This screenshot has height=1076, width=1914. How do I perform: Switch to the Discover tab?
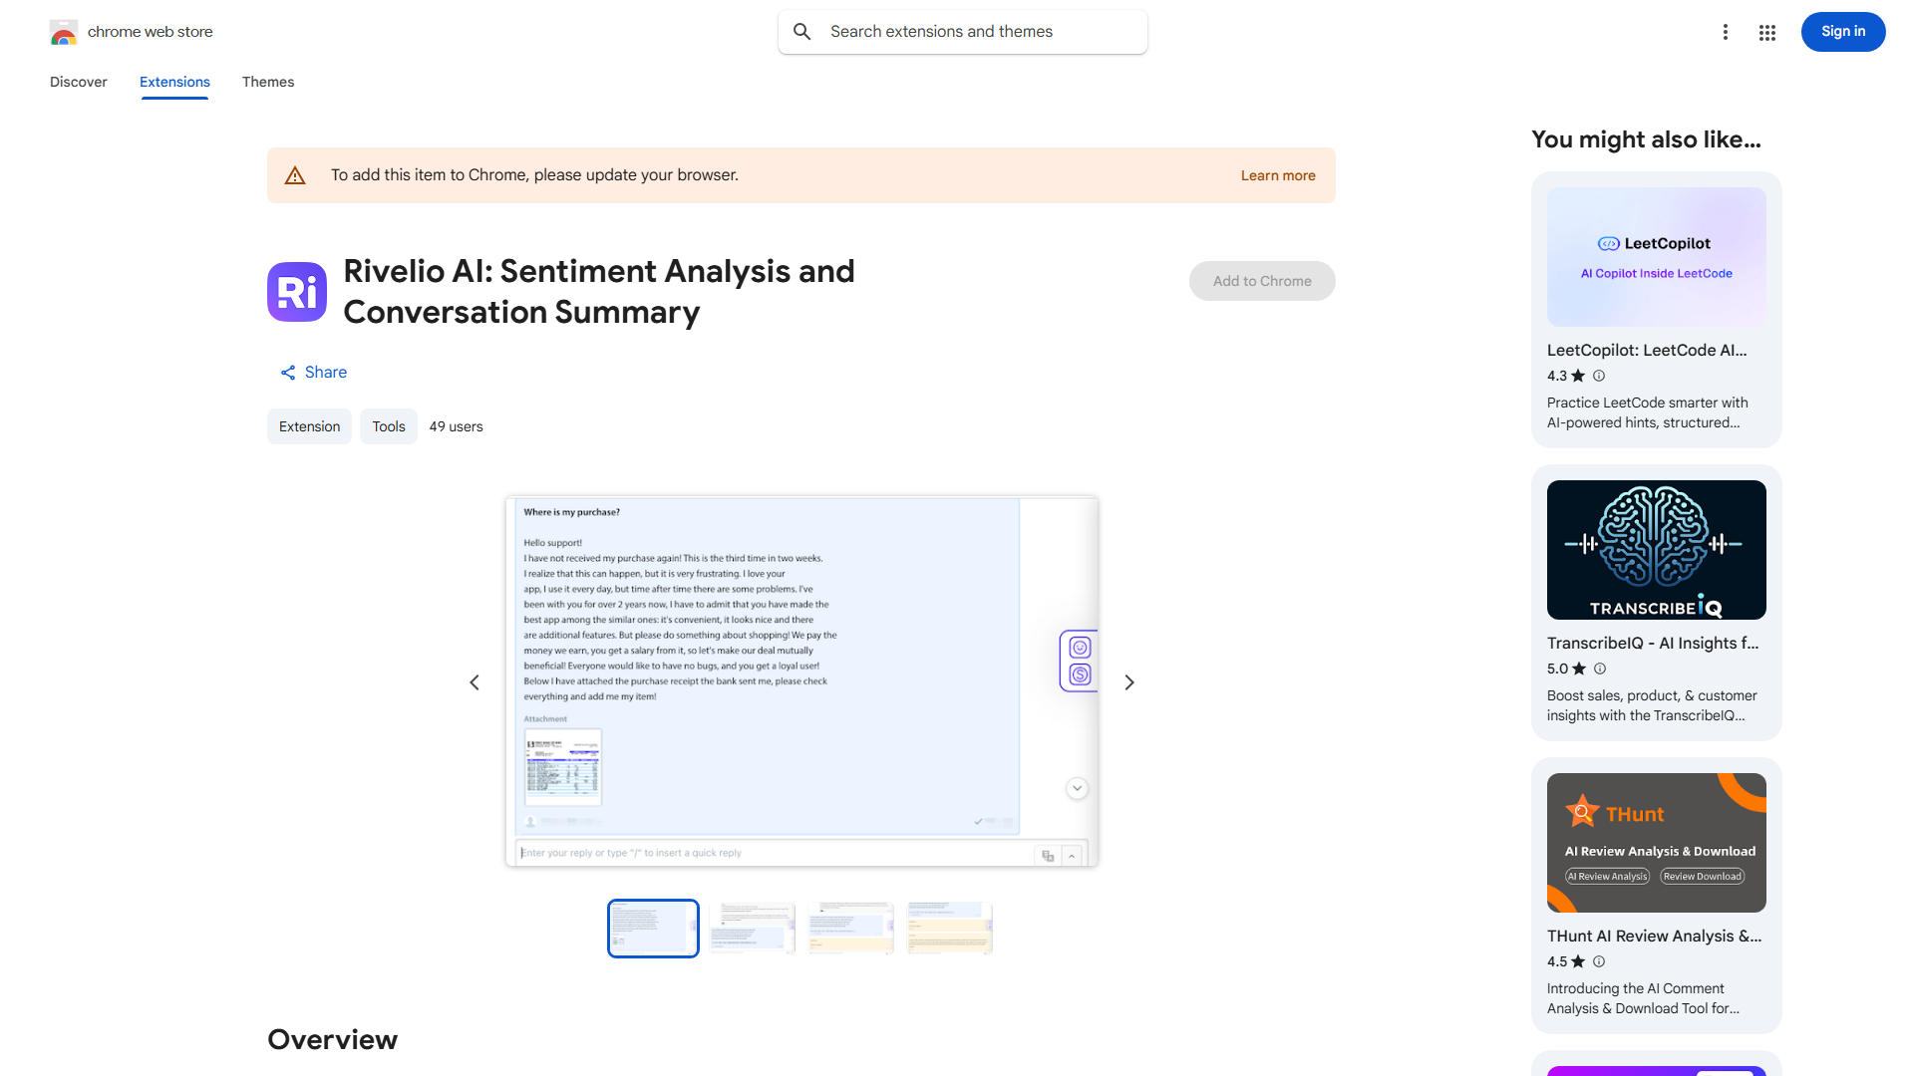click(79, 82)
